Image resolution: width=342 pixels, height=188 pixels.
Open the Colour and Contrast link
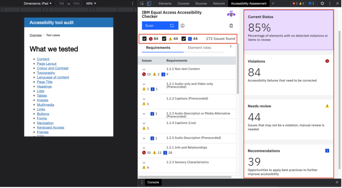52,68
